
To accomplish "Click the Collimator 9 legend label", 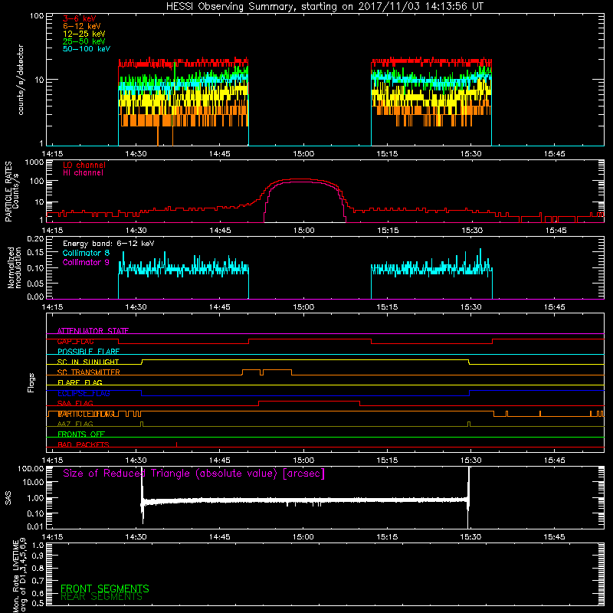I will 86,262.
